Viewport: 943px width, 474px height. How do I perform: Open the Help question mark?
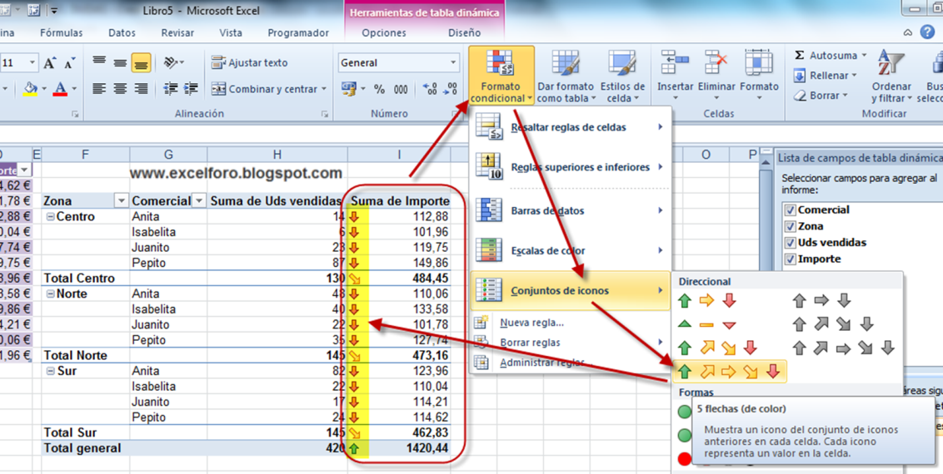click(927, 32)
